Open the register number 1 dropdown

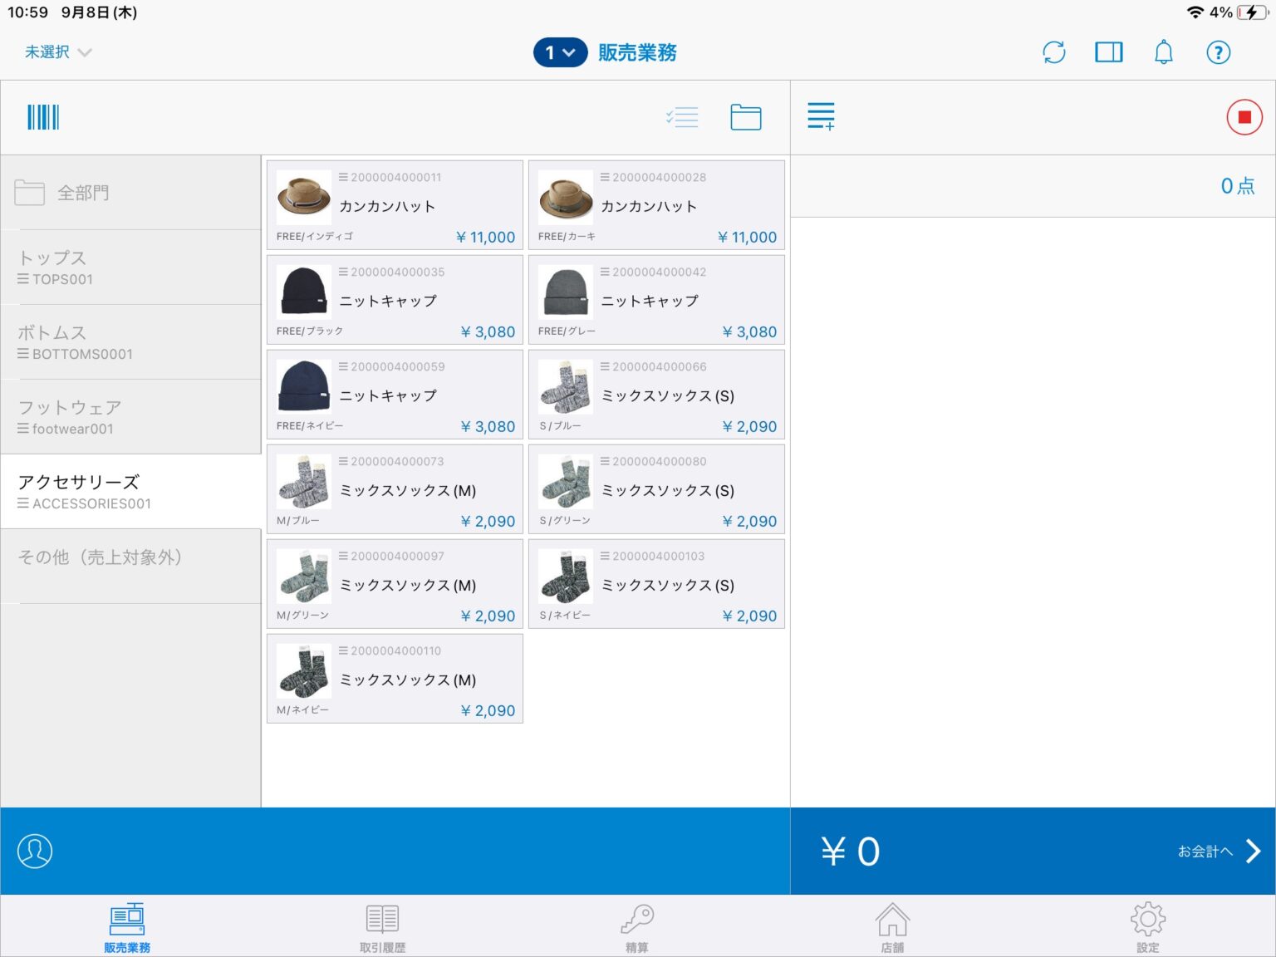tap(560, 52)
